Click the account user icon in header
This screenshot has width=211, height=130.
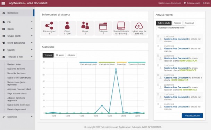coord(185,3)
